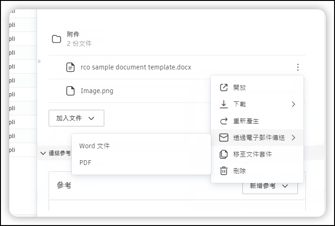Screen dimensions: 335x226
Task: Open the 加入文件 dropdown
Action: [x=76, y=118]
